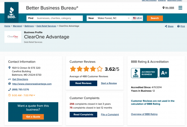187x127 pixels.
Task: Click the 1501 S Clinton St address line
Action: pyautogui.click(x=26, y=68)
